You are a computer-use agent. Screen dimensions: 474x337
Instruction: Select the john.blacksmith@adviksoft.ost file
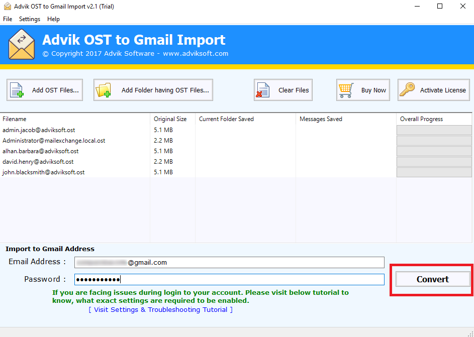pyautogui.click(x=44, y=172)
